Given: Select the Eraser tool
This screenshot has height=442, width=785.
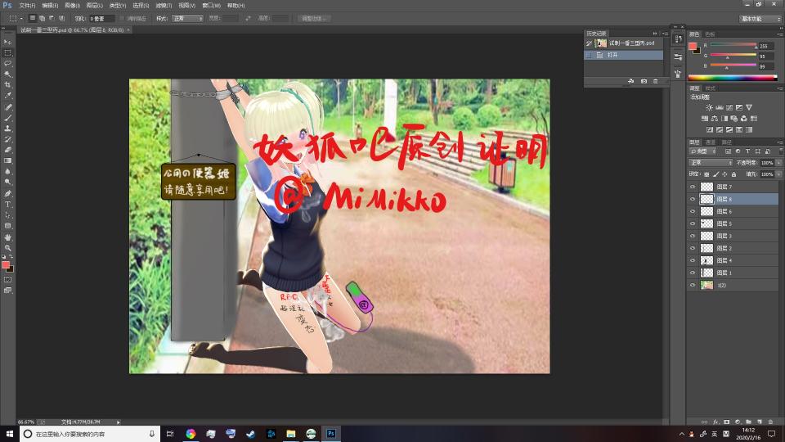Looking at the screenshot, I should (7, 149).
